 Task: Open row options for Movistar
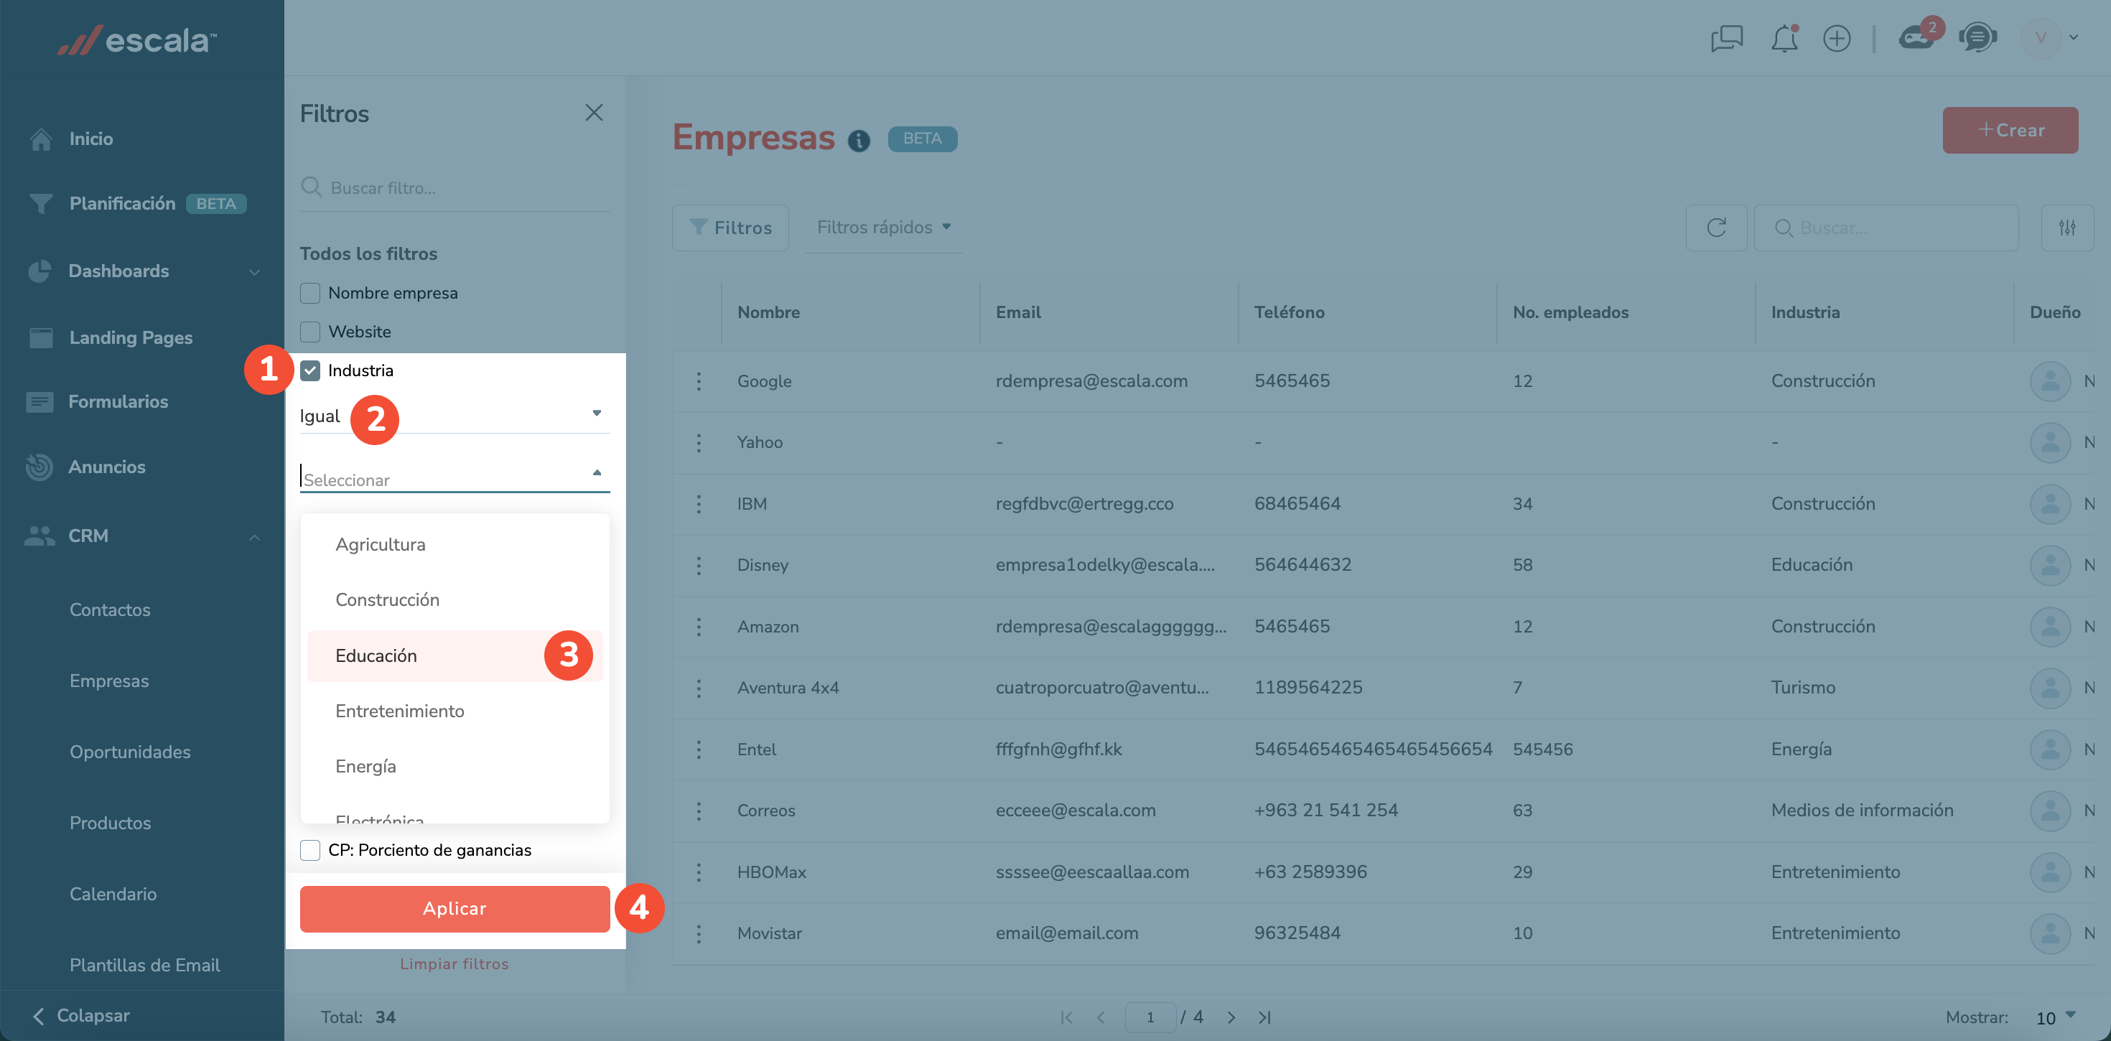coord(698,933)
